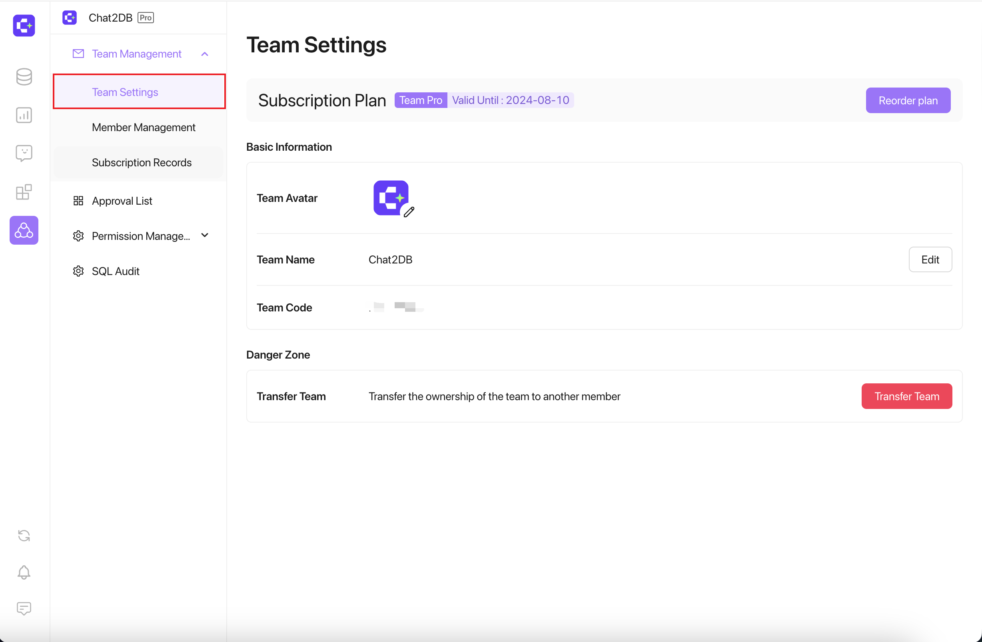The width and height of the screenshot is (982, 642).
Task: Click the Team Settings page heading
Action: 316,44
